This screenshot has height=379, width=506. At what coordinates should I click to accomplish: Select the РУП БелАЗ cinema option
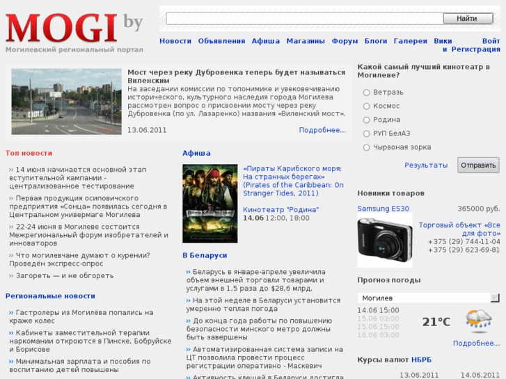point(366,134)
